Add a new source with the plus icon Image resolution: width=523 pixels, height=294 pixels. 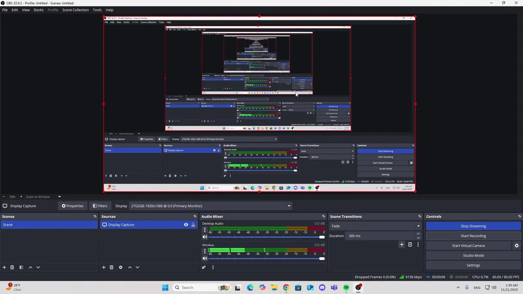click(x=104, y=267)
